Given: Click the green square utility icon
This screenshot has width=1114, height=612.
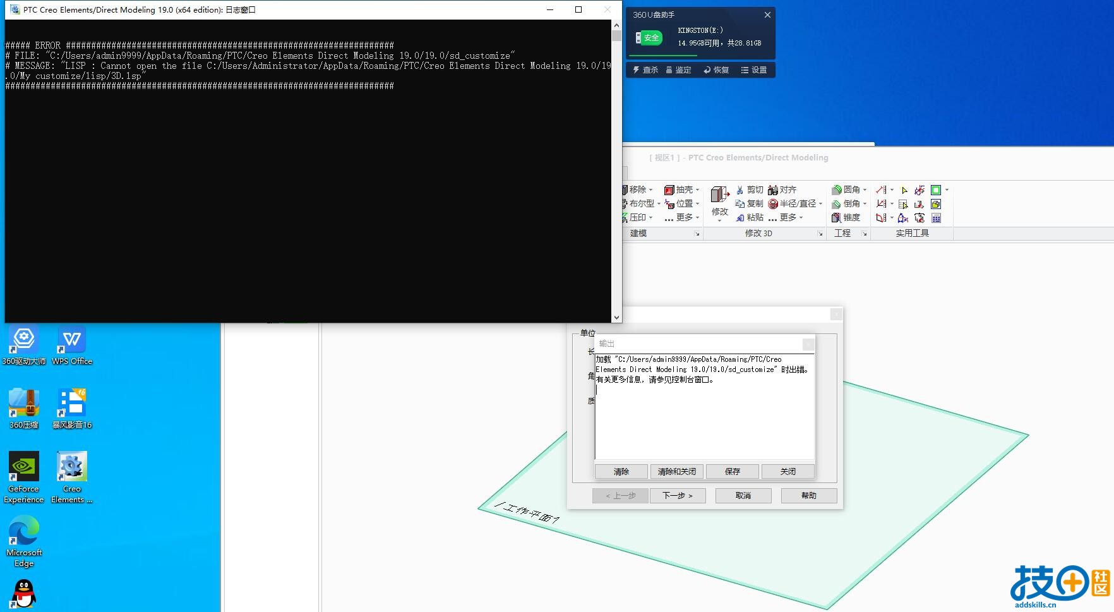Looking at the screenshot, I should [x=936, y=190].
